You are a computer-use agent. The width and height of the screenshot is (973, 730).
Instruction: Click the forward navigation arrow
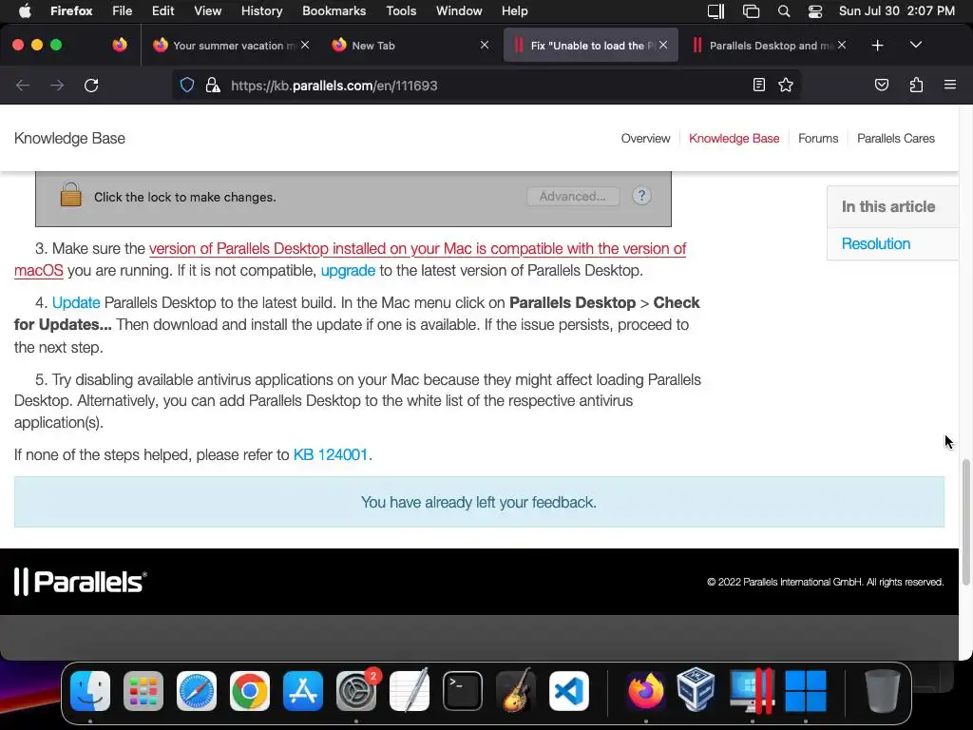click(x=57, y=85)
